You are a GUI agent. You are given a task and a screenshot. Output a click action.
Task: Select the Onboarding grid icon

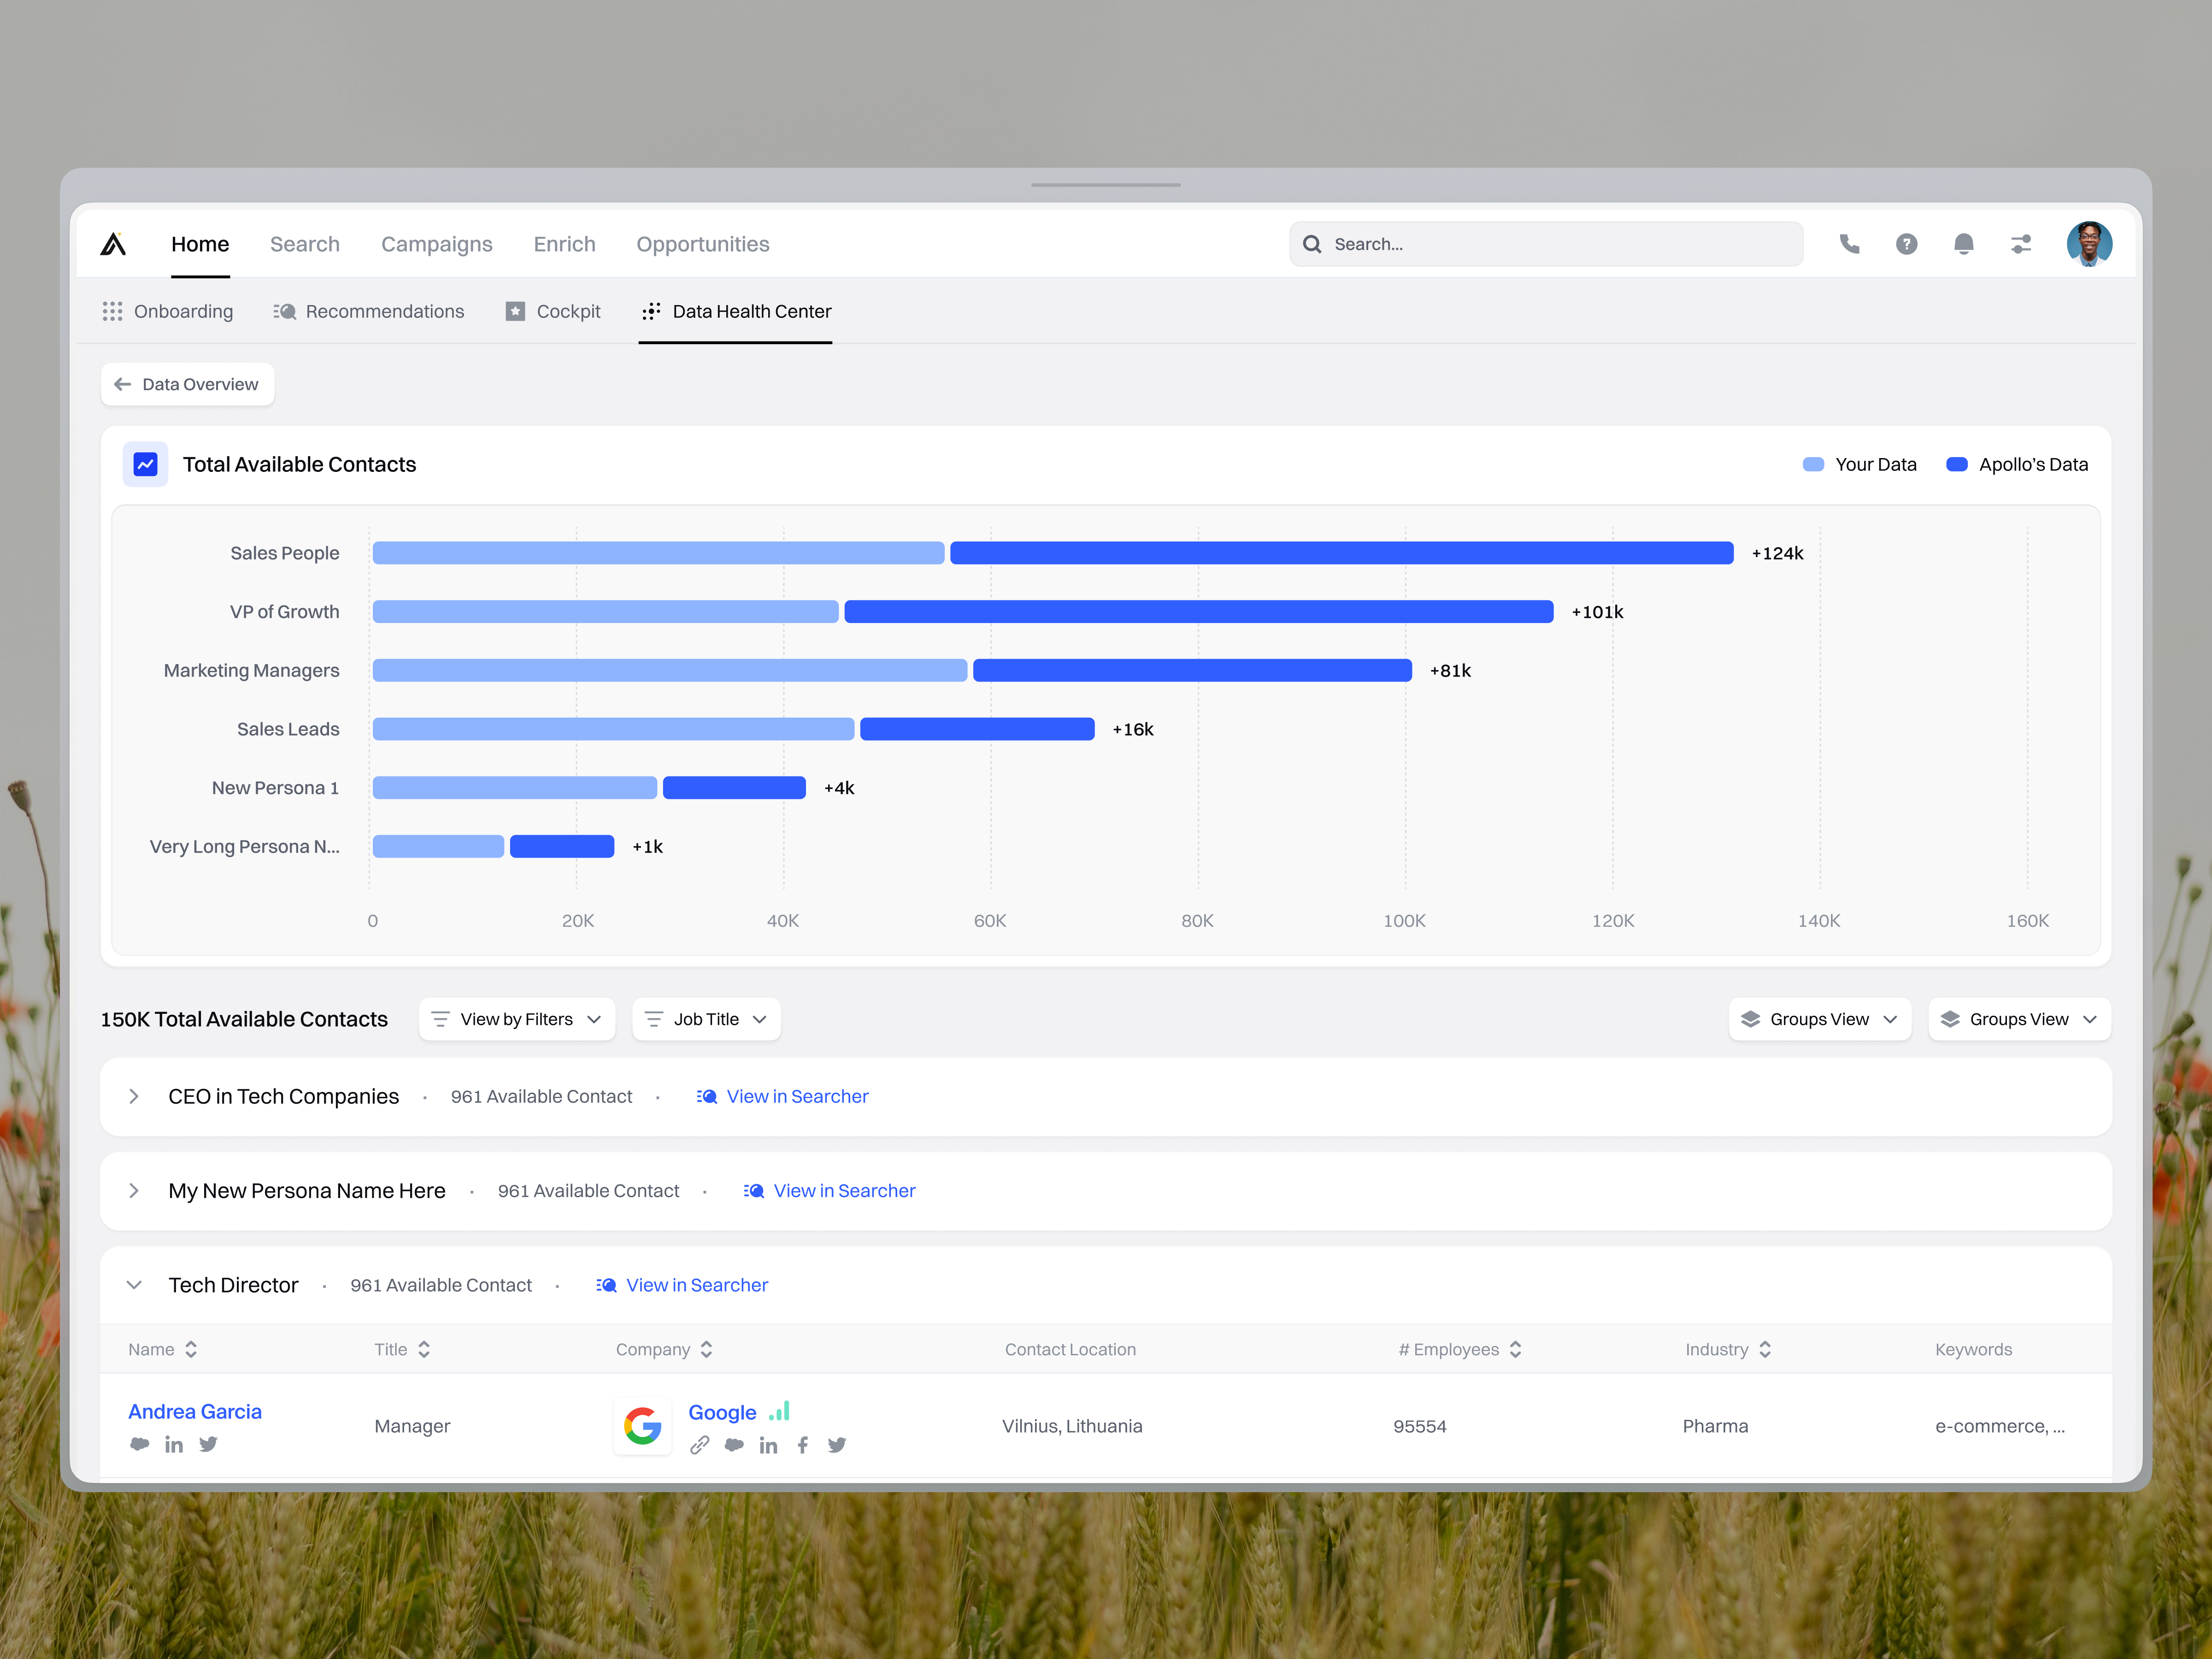point(113,311)
